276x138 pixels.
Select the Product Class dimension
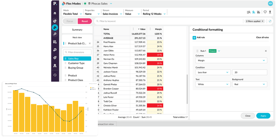(x=76, y=80)
